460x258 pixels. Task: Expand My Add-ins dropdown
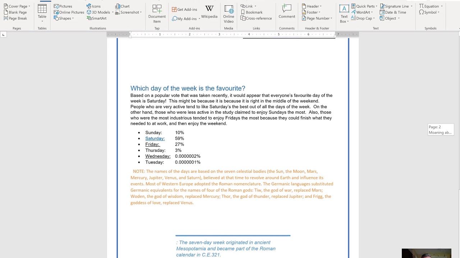(199, 19)
